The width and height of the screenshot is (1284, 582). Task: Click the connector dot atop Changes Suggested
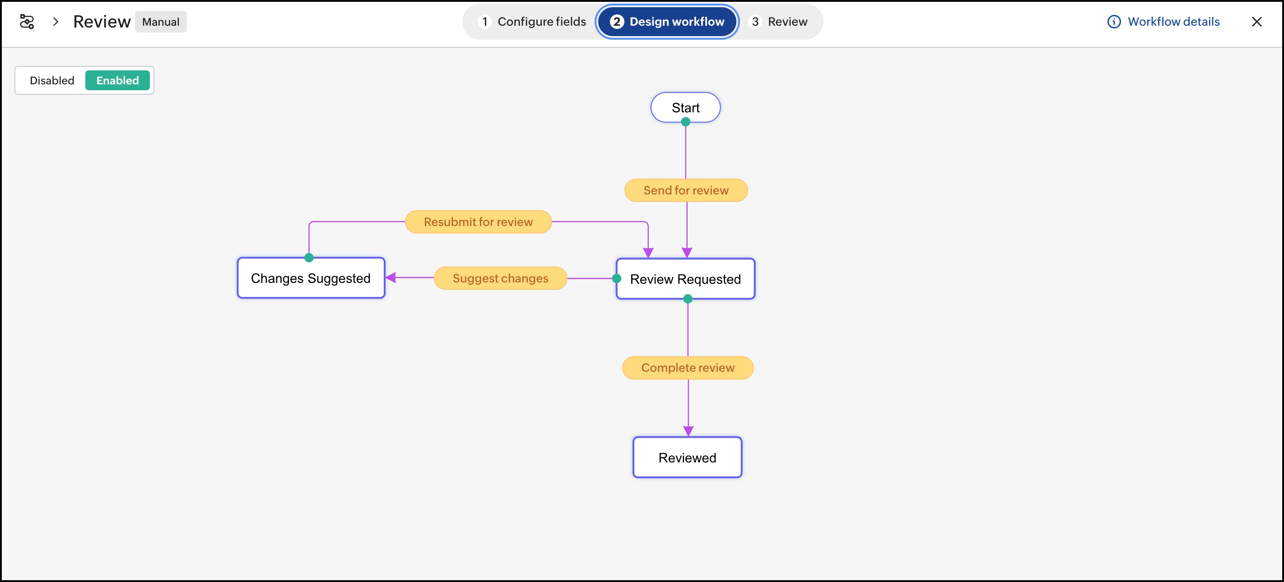(x=309, y=258)
